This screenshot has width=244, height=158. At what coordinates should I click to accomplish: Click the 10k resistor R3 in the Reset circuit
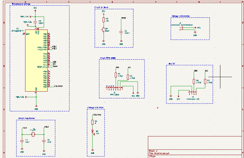(x=104, y=20)
